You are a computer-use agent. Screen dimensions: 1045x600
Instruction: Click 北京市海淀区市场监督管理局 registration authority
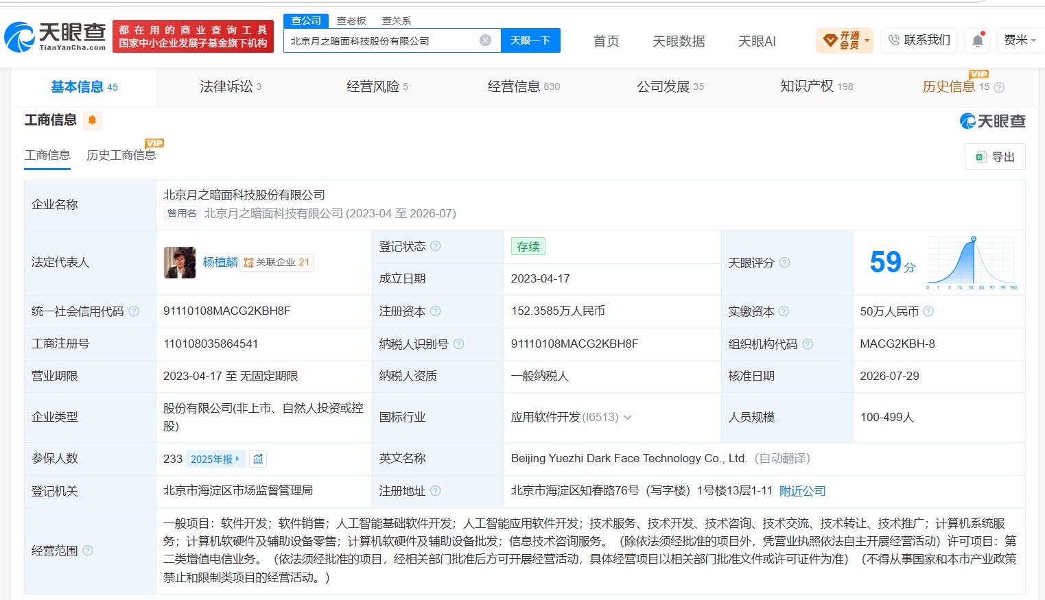238,490
